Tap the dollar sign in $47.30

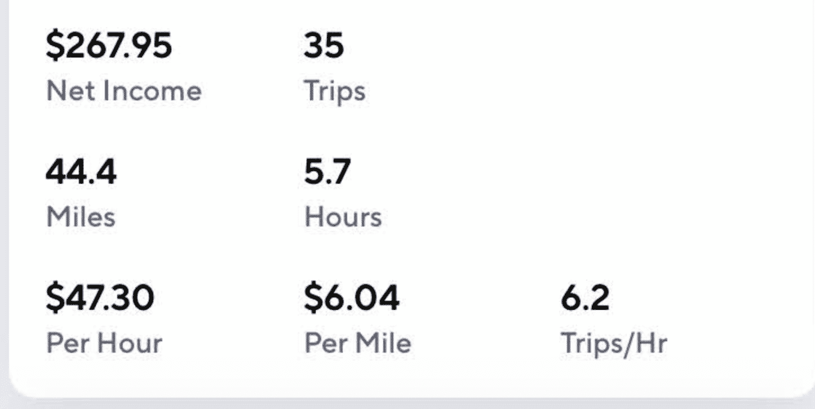(54, 298)
